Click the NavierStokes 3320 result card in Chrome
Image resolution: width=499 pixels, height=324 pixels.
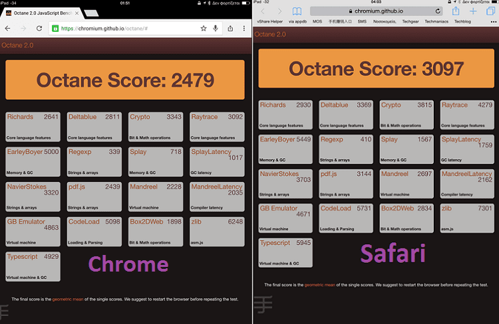tap(33, 197)
